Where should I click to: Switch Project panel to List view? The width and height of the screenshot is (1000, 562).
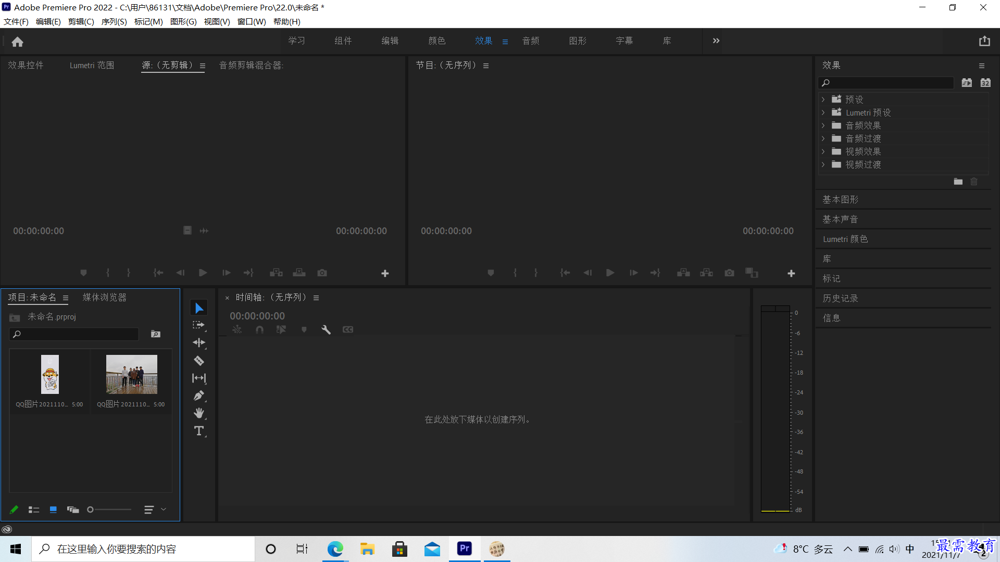click(34, 509)
